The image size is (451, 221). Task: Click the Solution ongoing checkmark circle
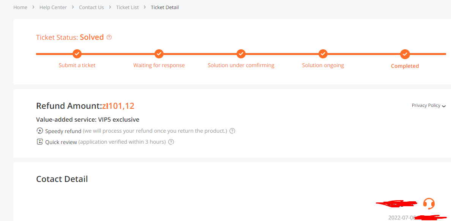tap(323, 54)
